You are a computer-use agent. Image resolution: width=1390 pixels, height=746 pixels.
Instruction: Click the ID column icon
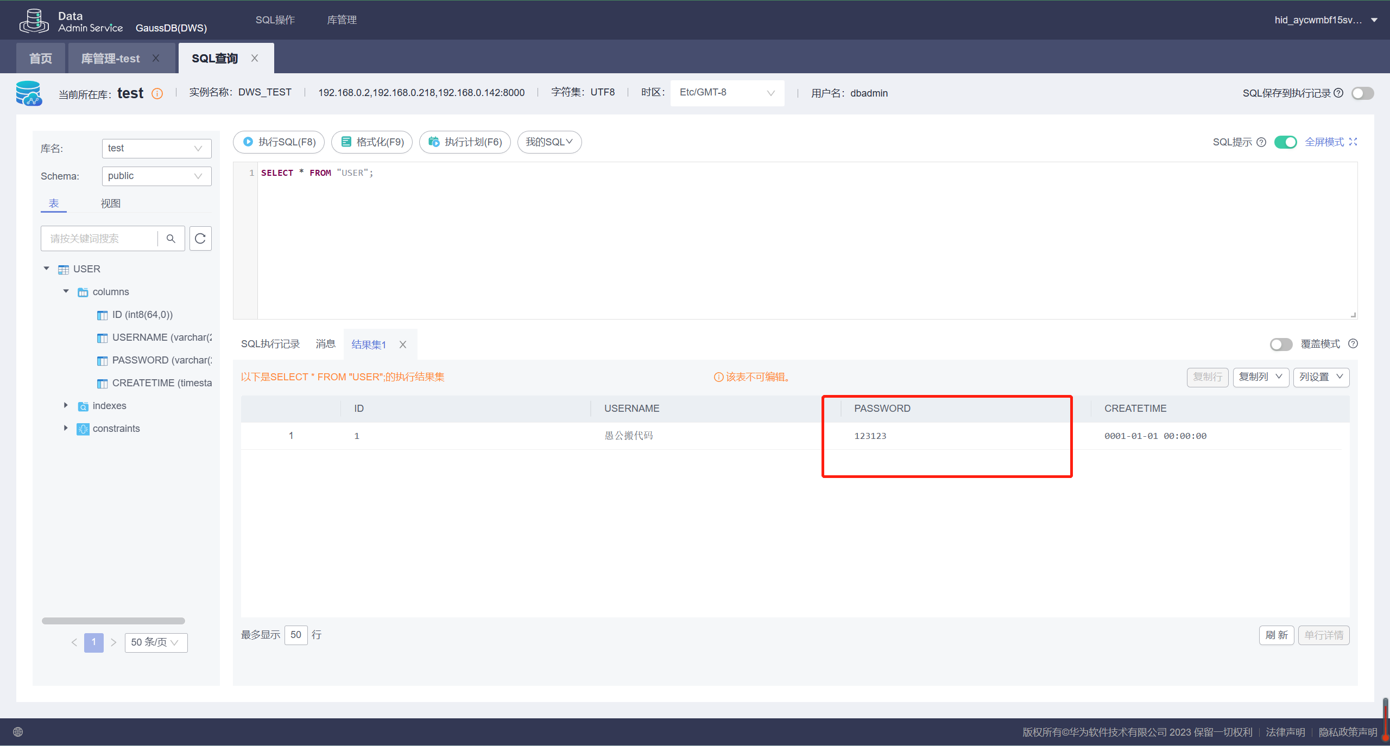(x=102, y=315)
